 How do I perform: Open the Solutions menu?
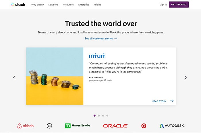53,5
